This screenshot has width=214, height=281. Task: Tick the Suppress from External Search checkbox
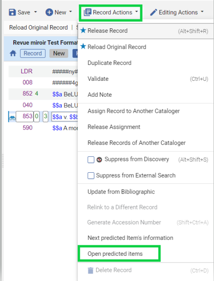[91, 175]
